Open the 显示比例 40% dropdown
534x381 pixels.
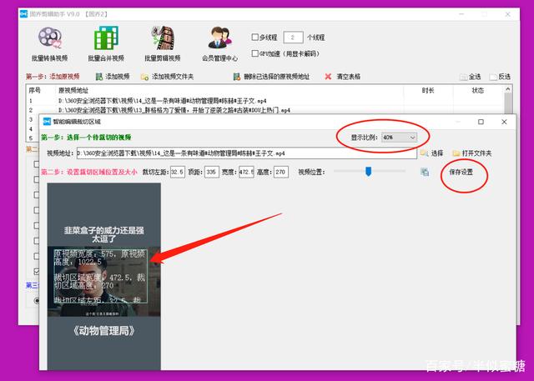pyautogui.click(x=399, y=138)
